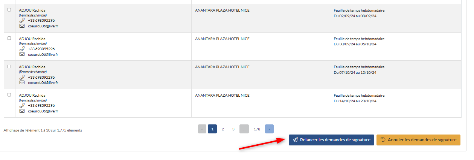
Task: Go to next page with » arrow
Action: coord(269,129)
